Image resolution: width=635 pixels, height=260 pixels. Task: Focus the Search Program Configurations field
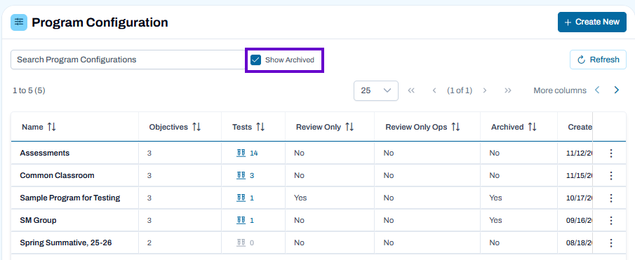pyautogui.click(x=128, y=60)
